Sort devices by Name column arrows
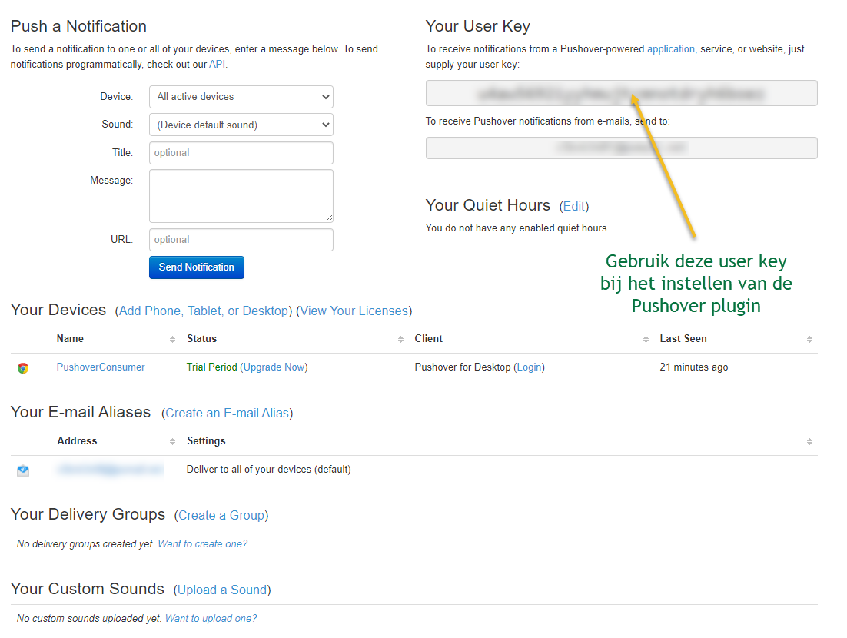Image resolution: width=847 pixels, height=638 pixels. point(172,339)
